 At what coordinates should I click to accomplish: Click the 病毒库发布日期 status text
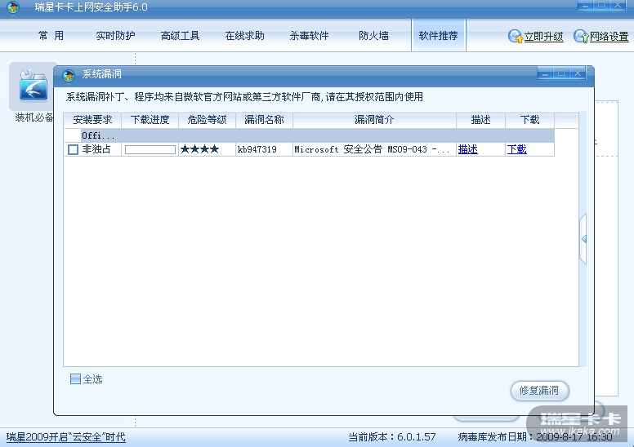pyautogui.click(x=535, y=437)
